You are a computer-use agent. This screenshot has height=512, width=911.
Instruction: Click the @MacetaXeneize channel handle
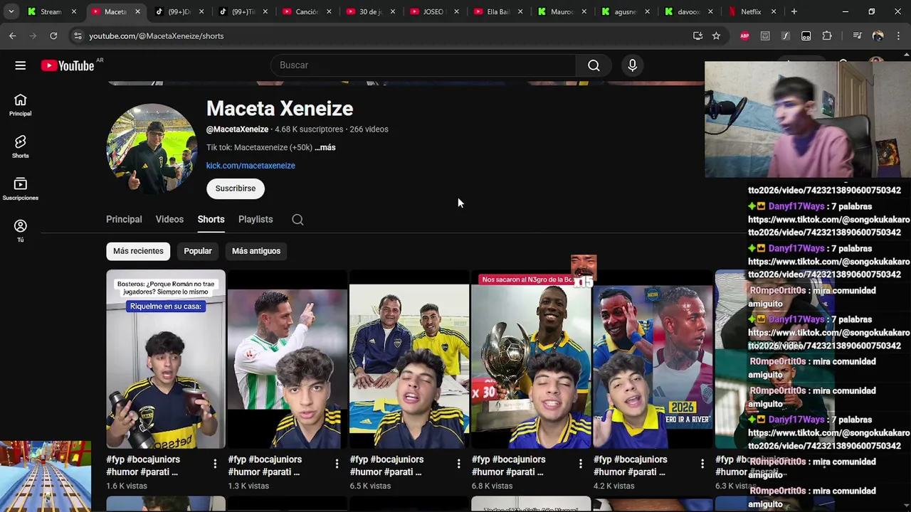(237, 129)
